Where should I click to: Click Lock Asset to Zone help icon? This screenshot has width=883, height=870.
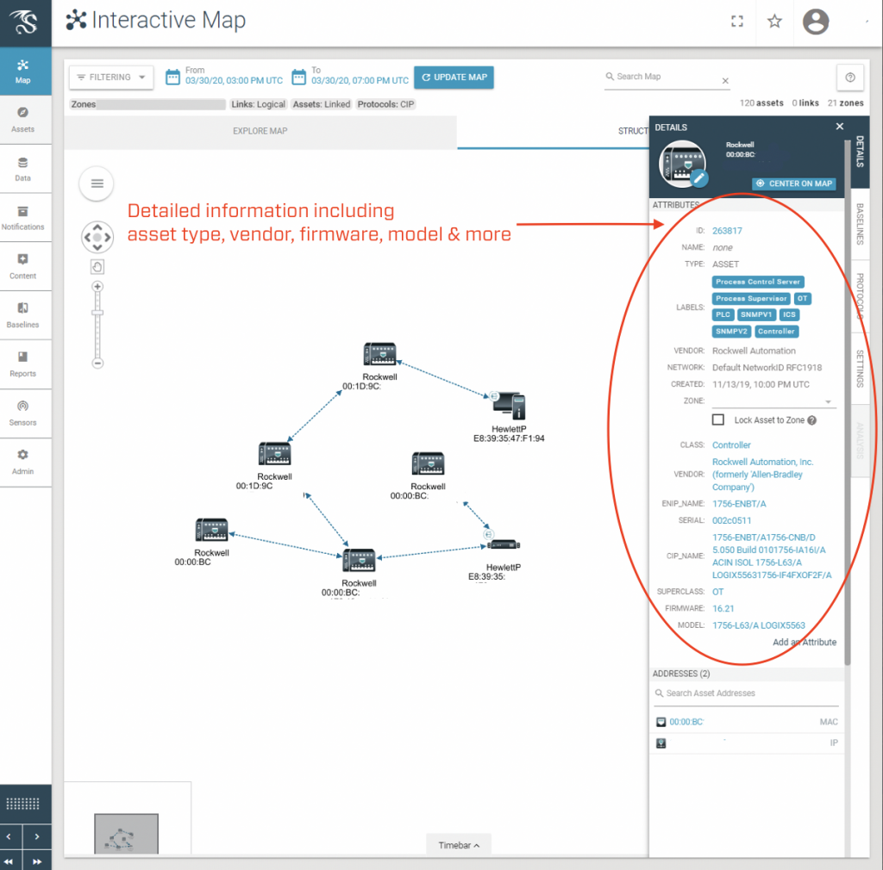coord(811,420)
